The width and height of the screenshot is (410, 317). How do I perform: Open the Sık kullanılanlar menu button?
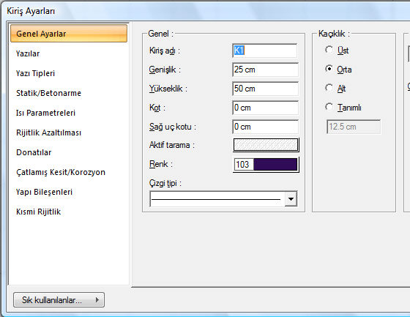[59, 299]
